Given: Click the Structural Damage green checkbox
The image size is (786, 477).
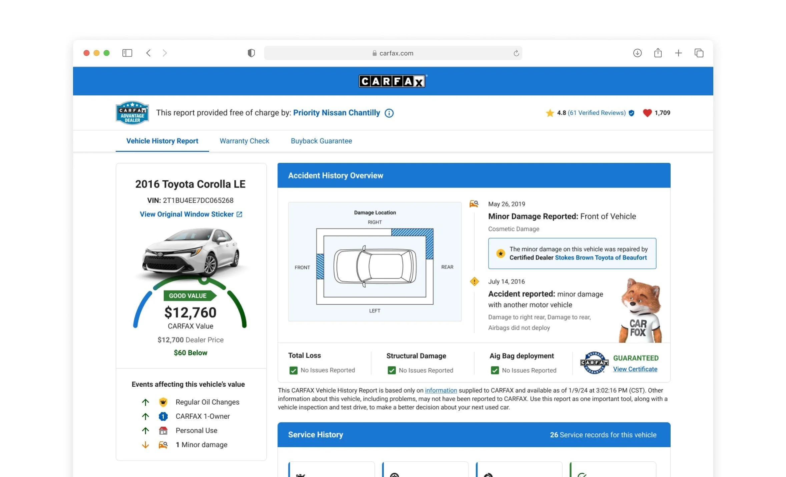Looking at the screenshot, I should point(391,370).
